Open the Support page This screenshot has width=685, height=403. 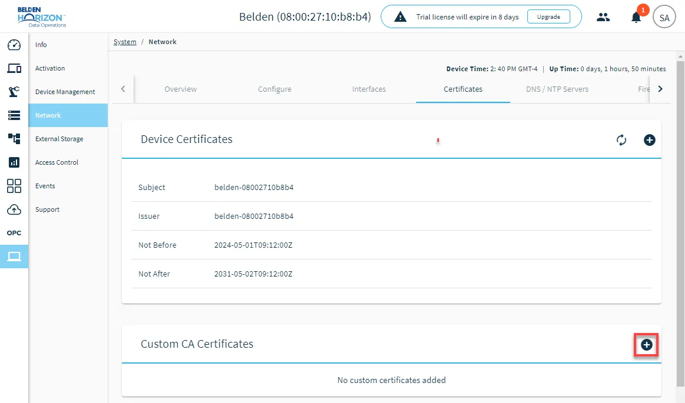click(68, 209)
